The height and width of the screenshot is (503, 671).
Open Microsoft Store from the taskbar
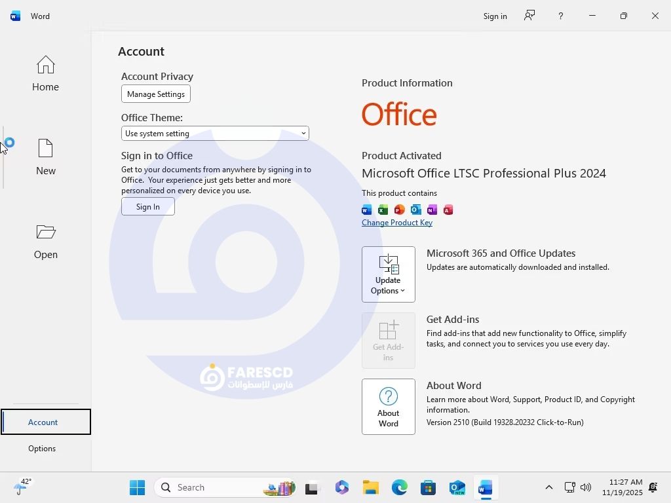click(429, 487)
